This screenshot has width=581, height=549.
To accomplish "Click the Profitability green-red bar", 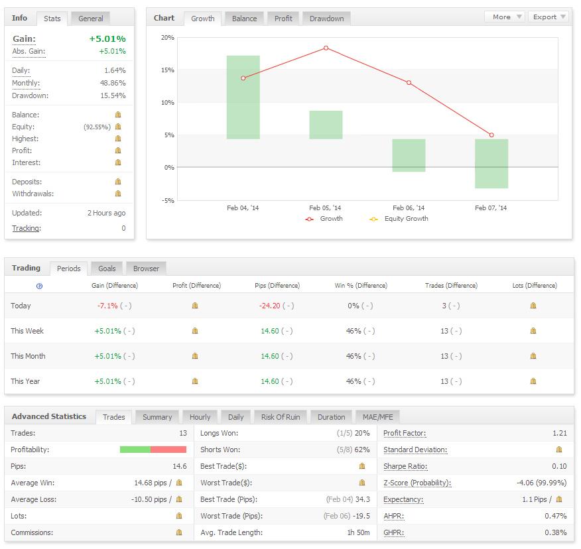I will click(153, 450).
